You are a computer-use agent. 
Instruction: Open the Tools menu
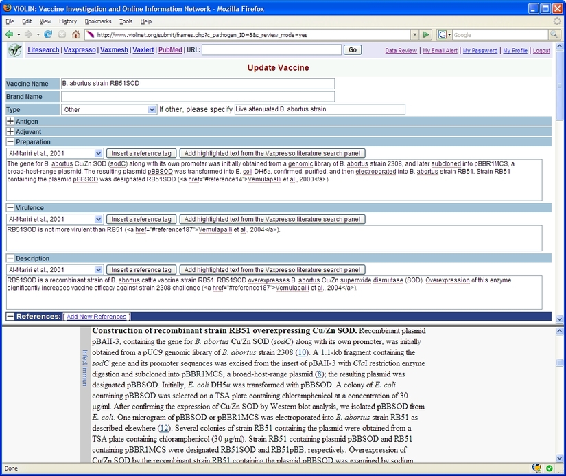[x=126, y=21]
